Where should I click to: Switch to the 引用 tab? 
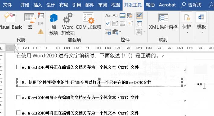pyautogui.click(x=77, y=5)
